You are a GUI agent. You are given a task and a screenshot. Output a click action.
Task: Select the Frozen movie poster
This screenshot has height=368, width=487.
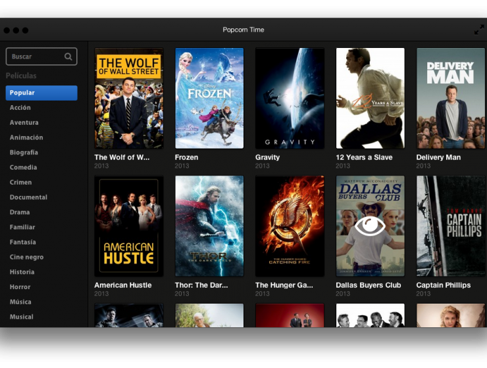tap(209, 99)
